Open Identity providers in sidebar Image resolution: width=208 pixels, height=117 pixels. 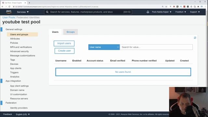[19, 108]
